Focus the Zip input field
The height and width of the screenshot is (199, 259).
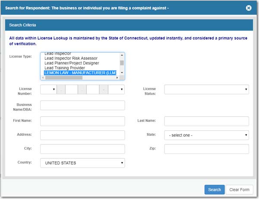(206, 149)
